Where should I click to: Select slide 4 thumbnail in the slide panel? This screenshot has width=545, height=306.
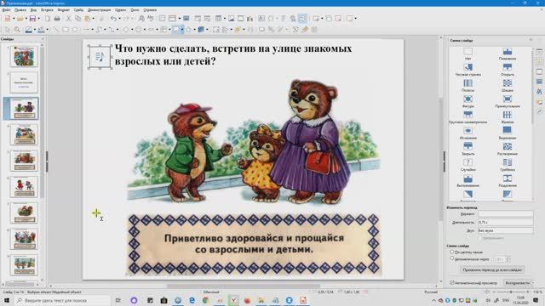click(x=24, y=134)
